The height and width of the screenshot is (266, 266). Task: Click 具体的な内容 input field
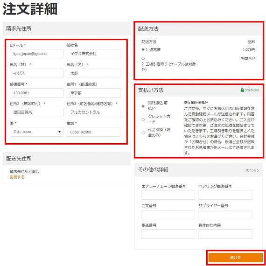(225, 234)
